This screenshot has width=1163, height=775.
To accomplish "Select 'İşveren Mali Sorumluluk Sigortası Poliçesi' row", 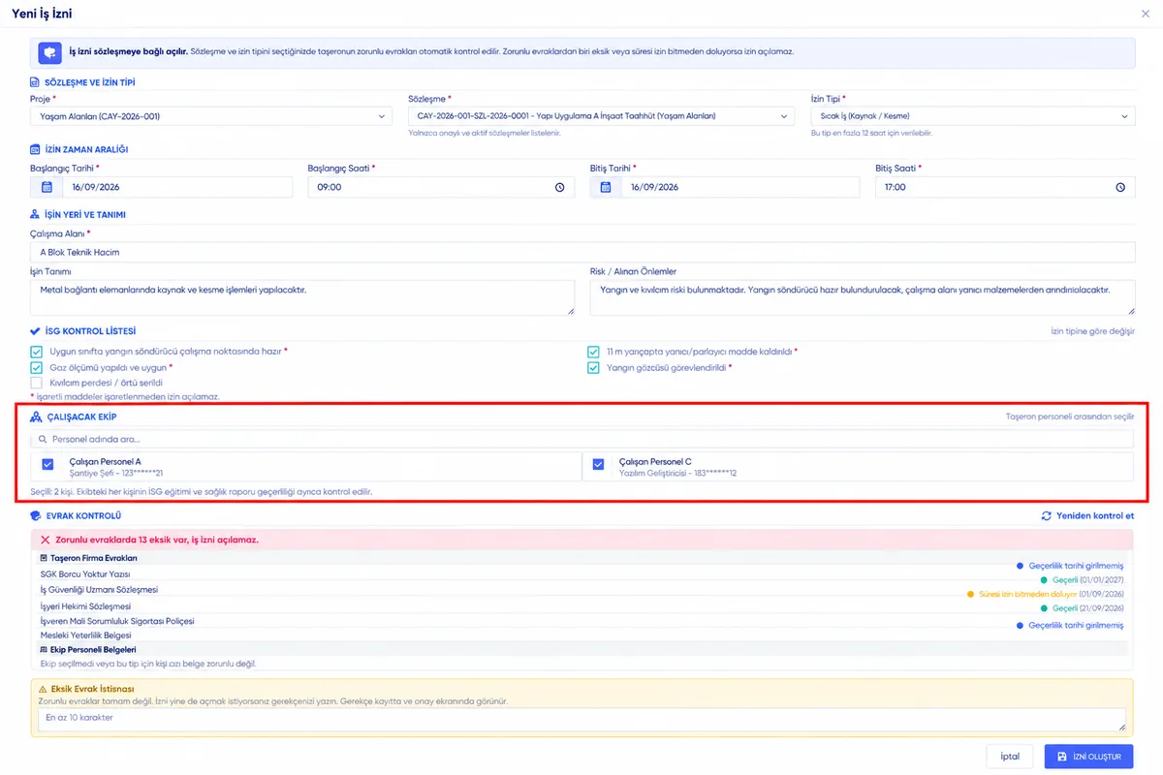I will click(581, 621).
